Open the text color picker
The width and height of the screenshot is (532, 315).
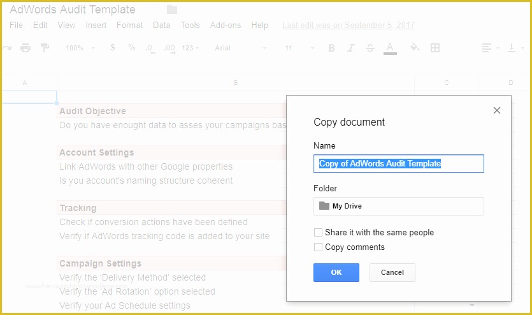point(390,48)
